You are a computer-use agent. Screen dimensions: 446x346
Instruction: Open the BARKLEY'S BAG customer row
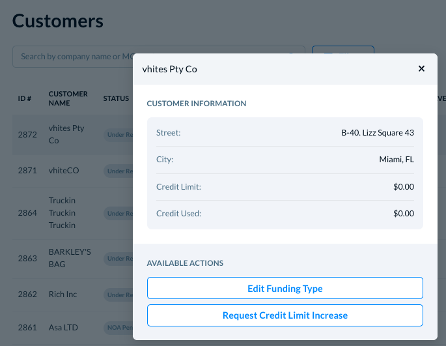(70, 258)
